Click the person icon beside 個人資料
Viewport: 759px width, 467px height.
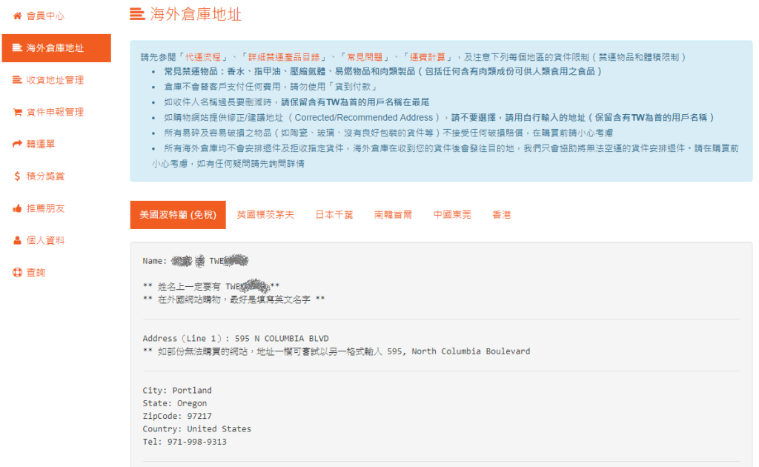tap(17, 240)
